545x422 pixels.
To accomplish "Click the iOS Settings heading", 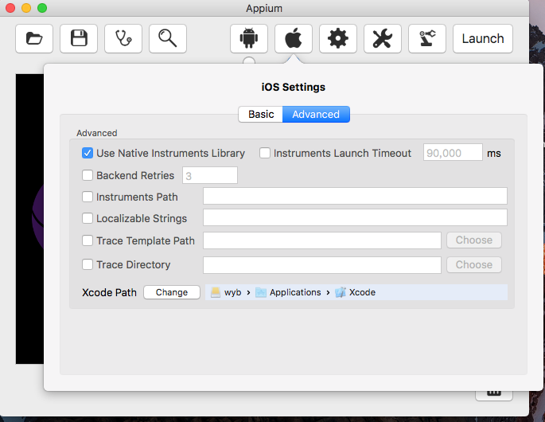I will pyautogui.click(x=294, y=87).
